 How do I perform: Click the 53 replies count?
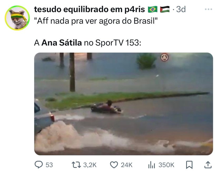click(49, 165)
